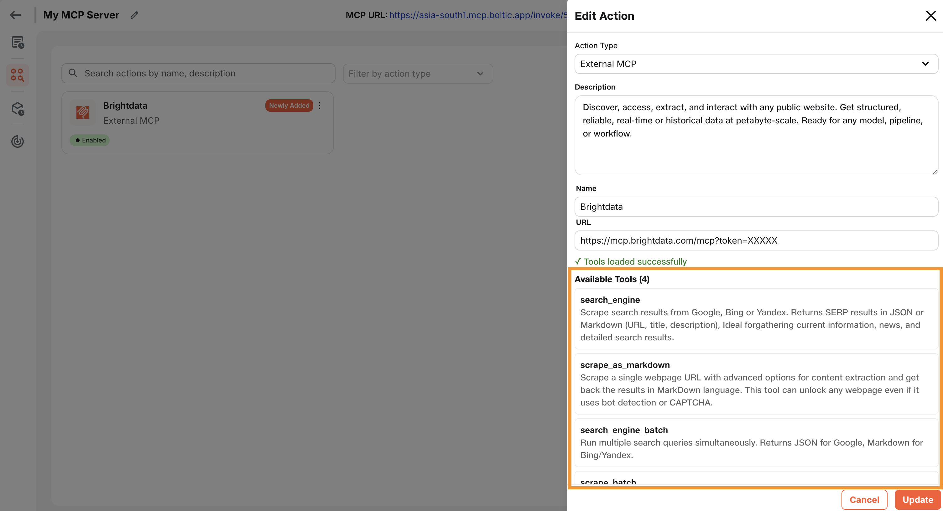
Task: Click the radar monitor sidebar icon
Action: [x=18, y=141]
